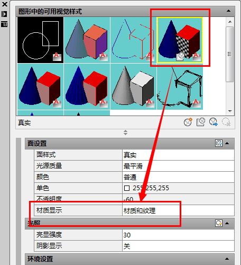Click the delete selected visual style icon
The height and width of the screenshot is (265, 241).
click(x=226, y=122)
